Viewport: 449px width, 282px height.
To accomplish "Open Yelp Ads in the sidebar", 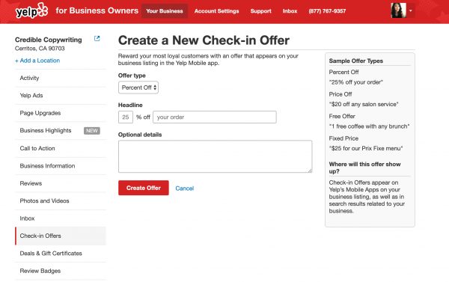I will pos(61,96).
